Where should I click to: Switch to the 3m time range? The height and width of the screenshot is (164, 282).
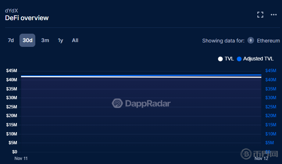point(45,40)
